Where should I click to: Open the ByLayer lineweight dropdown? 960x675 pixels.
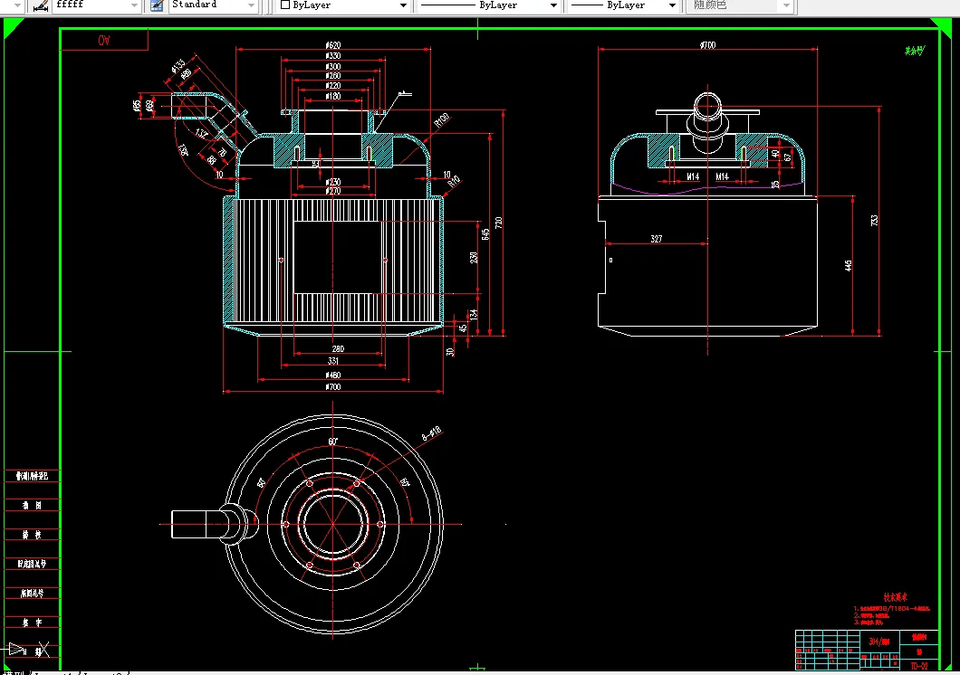pos(672,5)
